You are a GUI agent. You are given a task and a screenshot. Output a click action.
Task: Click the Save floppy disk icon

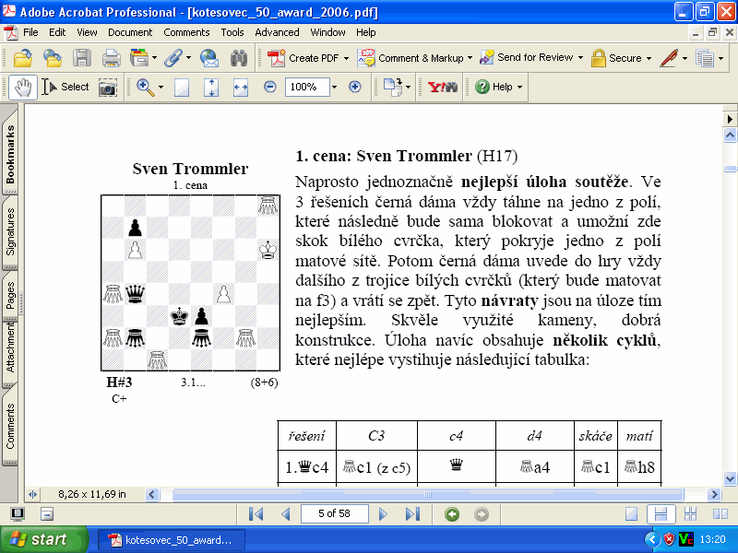[82, 58]
